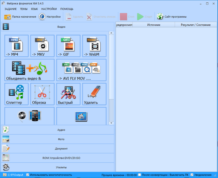
Task: Open the Быстрый quick trim tool
Action: coord(68,94)
